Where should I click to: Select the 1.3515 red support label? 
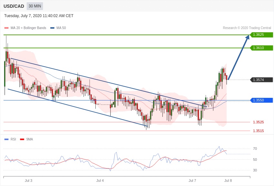pyautogui.click(x=258, y=131)
